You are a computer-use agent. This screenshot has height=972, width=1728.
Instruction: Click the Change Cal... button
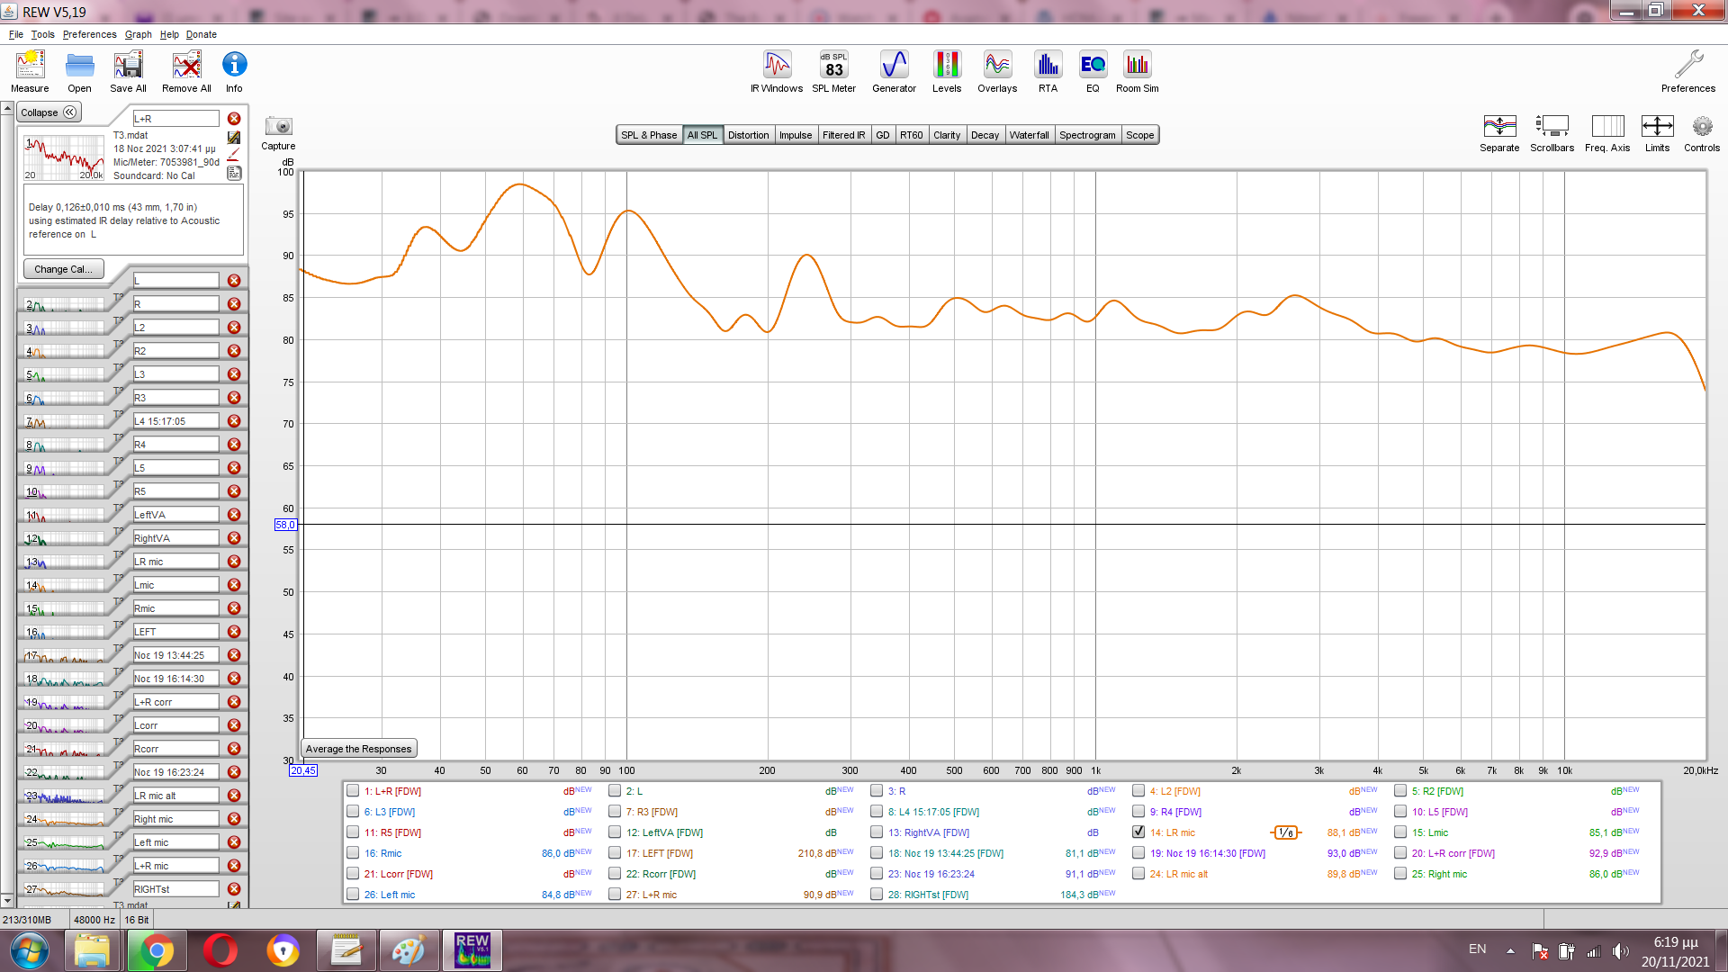63,269
